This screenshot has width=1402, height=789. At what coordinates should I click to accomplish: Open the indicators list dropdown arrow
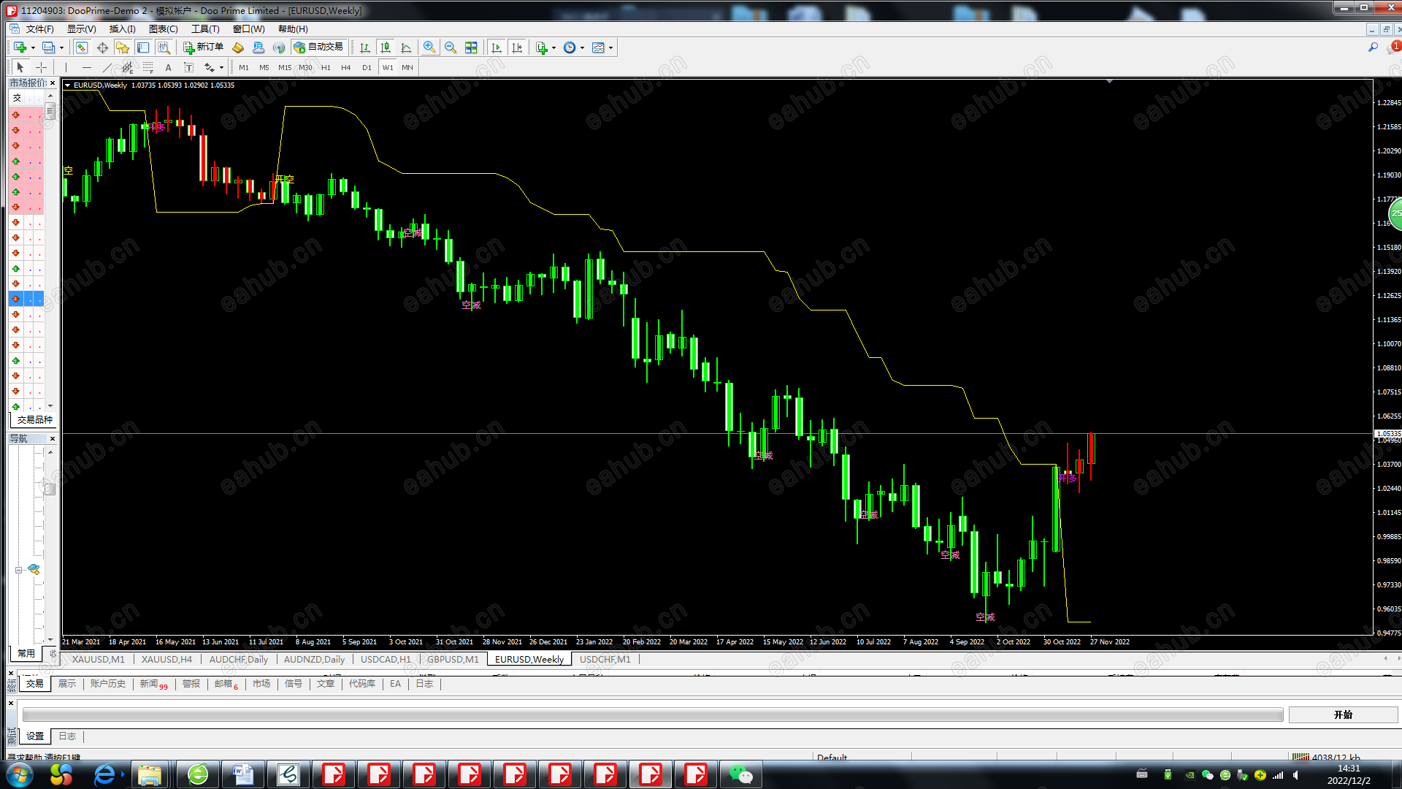coord(554,48)
